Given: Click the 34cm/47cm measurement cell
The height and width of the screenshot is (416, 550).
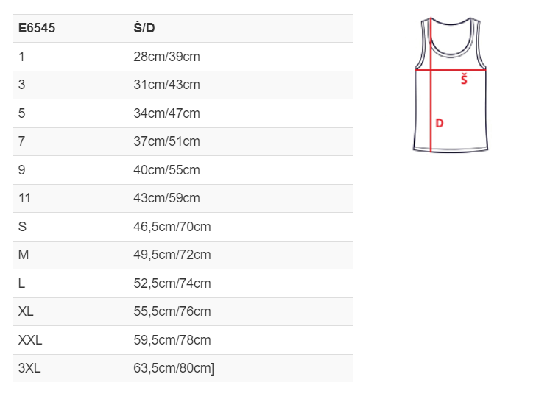Looking at the screenshot, I should (166, 113).
